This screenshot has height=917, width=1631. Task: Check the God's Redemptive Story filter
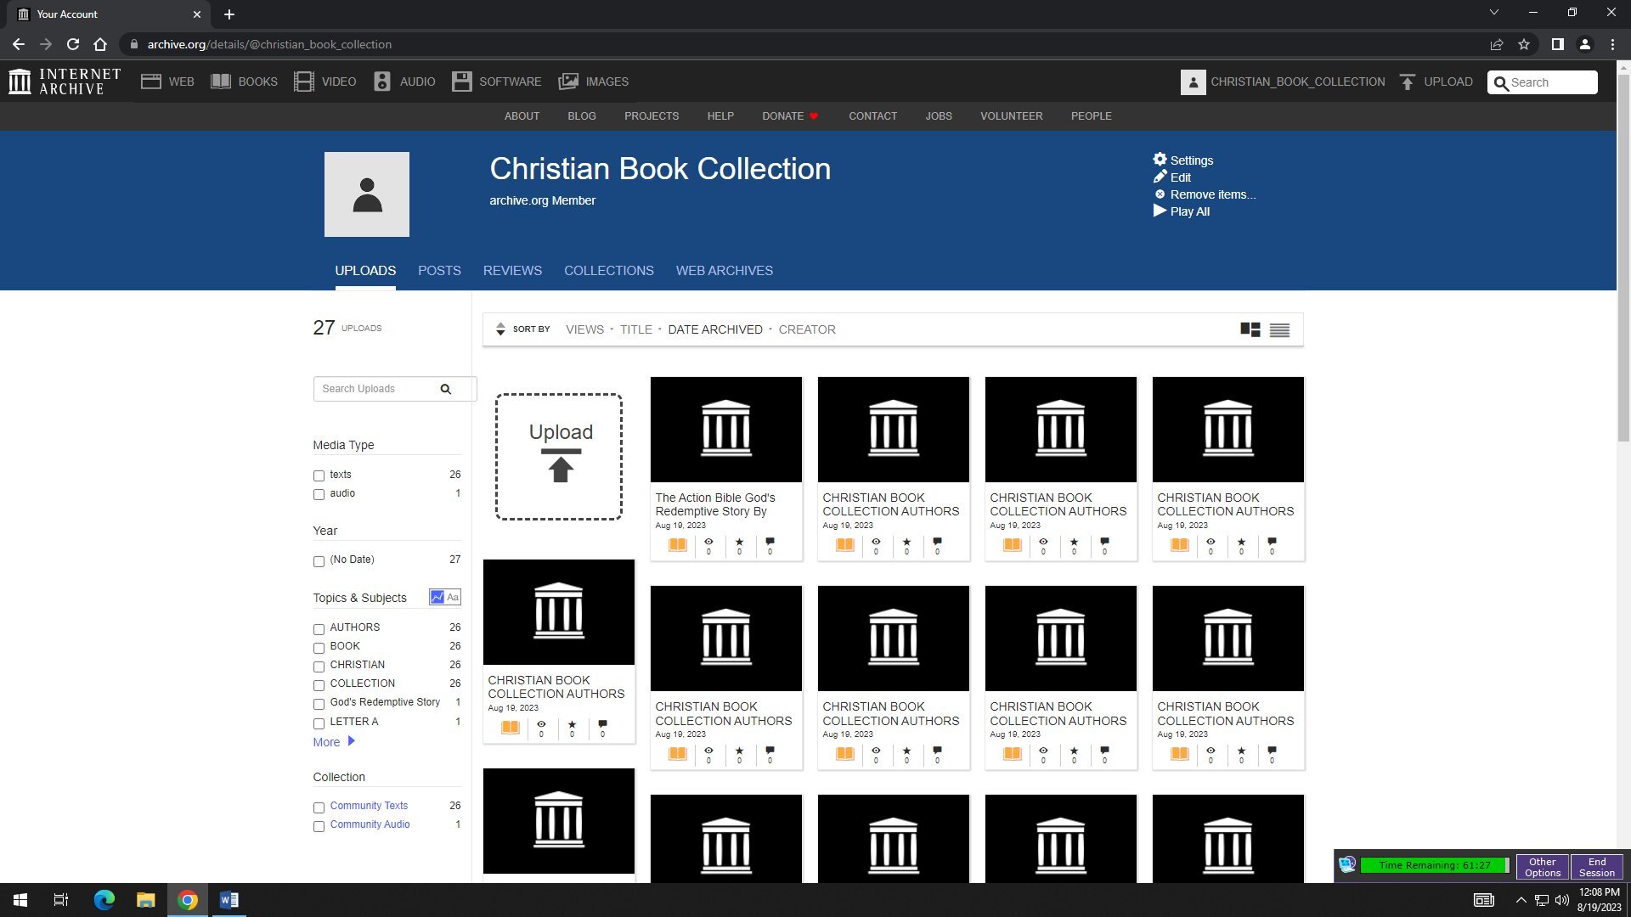[x=319, y=703]
